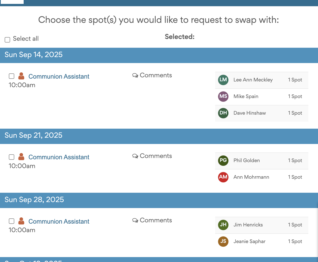
Task: Click Jeanie Saphar's JS avatar
Action: (x=223, y=242)
